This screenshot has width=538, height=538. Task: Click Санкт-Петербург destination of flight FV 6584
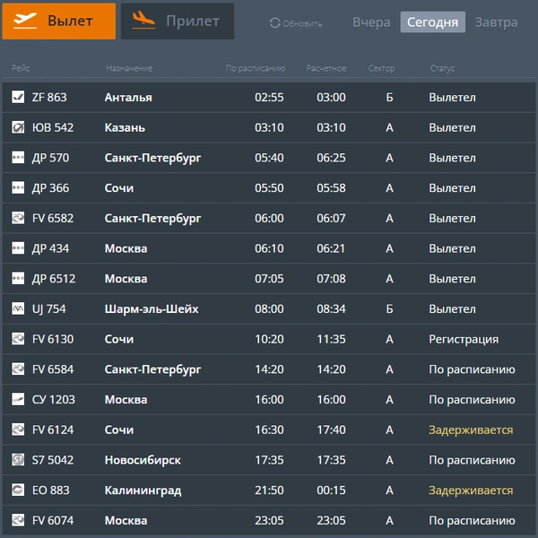pos(152,369)
